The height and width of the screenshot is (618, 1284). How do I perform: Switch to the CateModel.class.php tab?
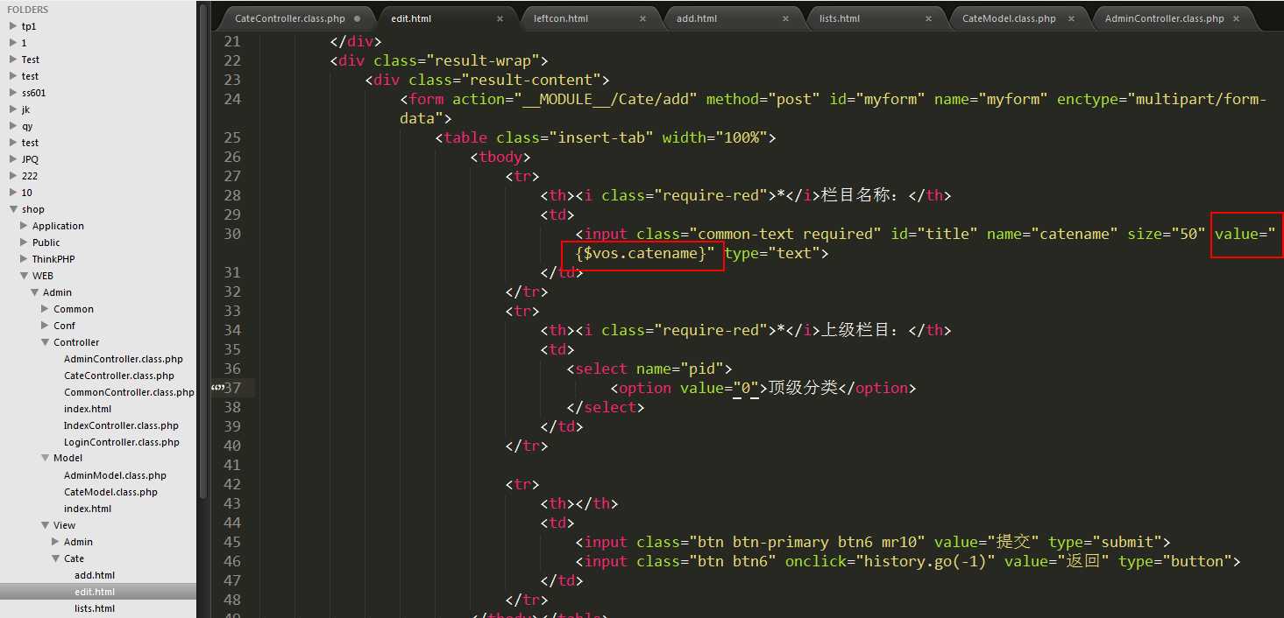click(x=1009, y=18)
